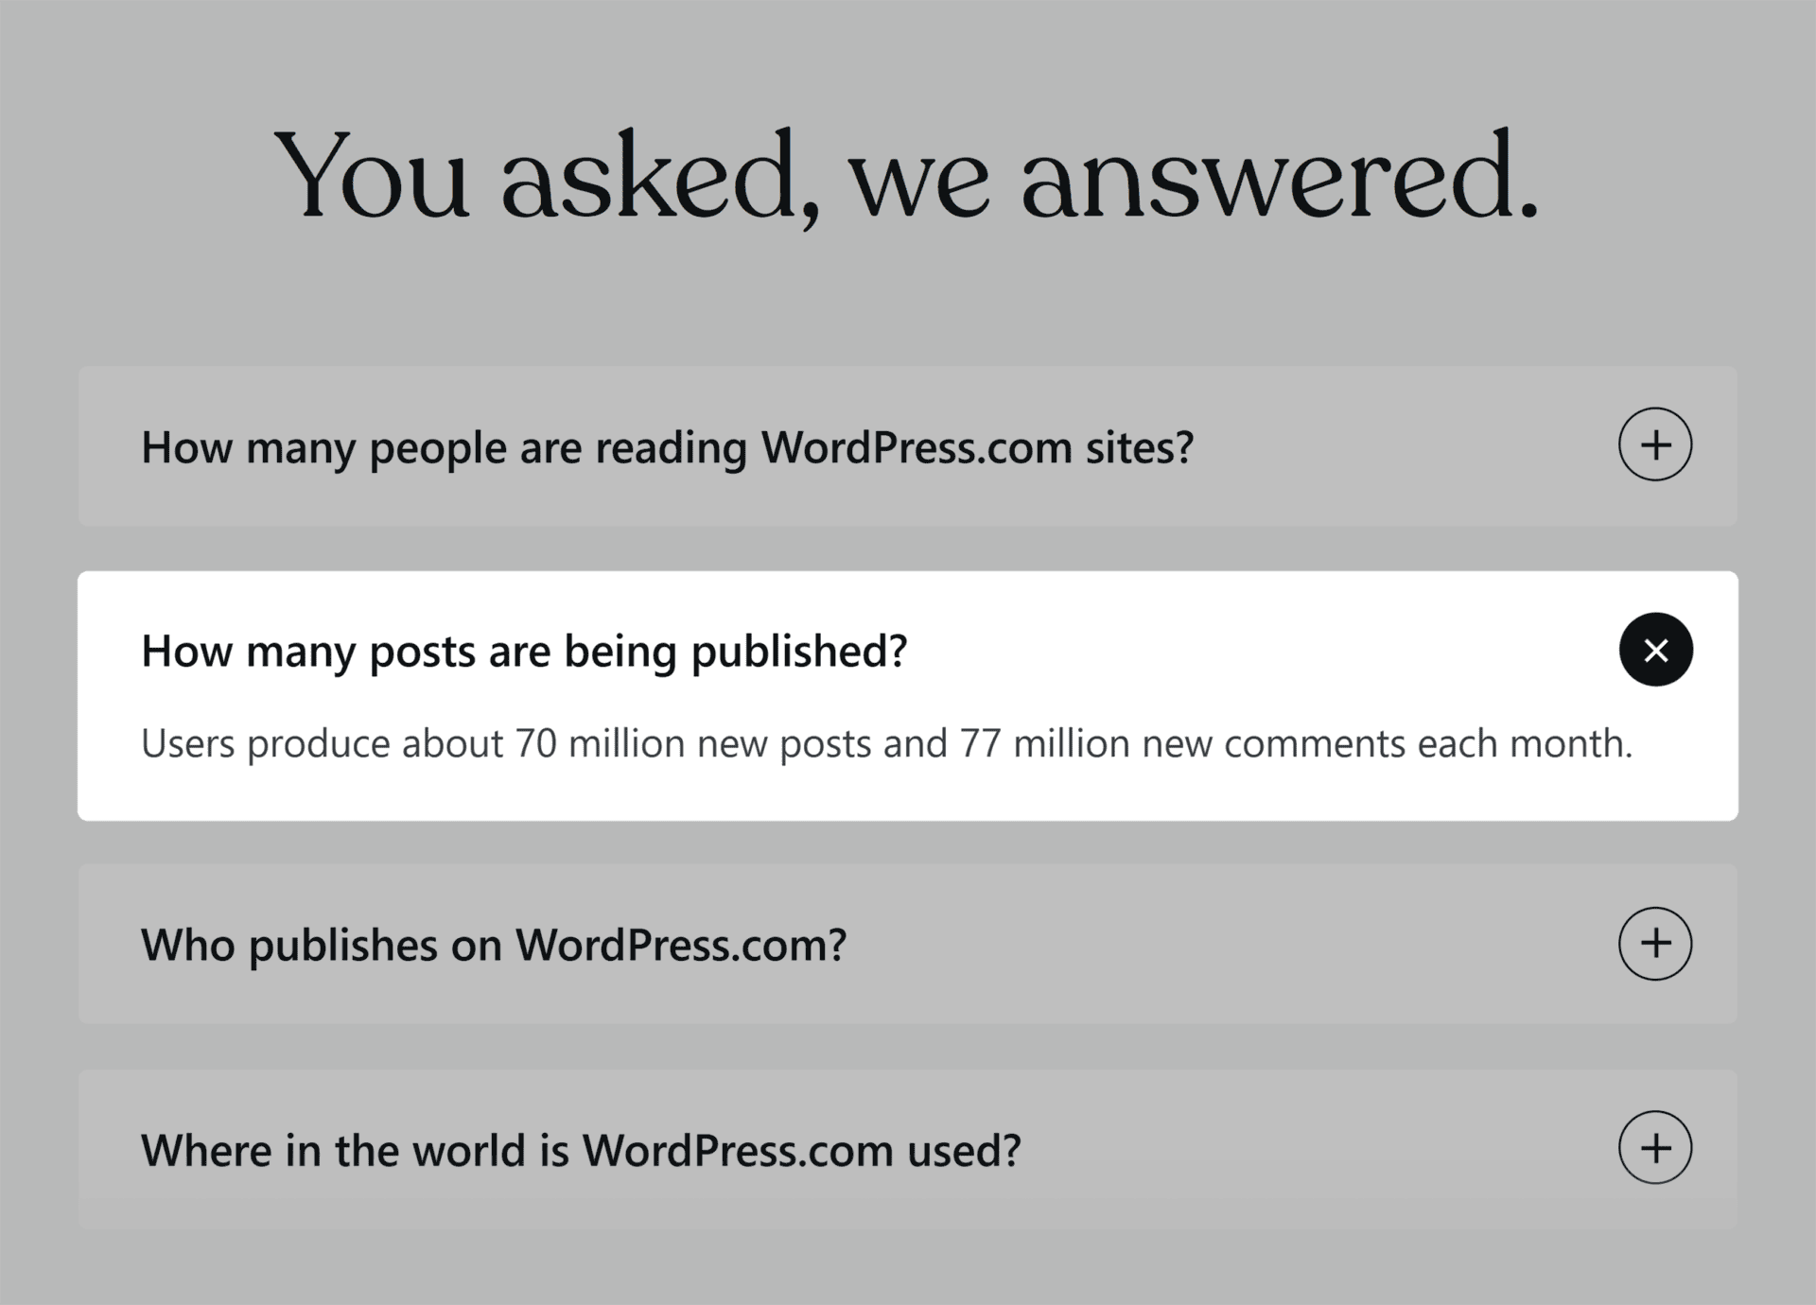Select the question 'How many posts are being published?'
Image resolution: width=1816 pixels, height=1305 pixels.
coord(525,650)
